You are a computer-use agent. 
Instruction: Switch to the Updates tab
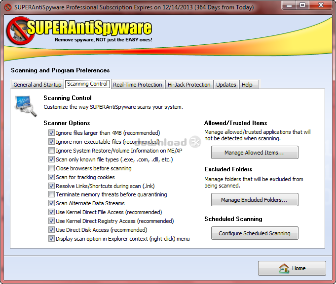pyautogui.click(x=226, y=85)
